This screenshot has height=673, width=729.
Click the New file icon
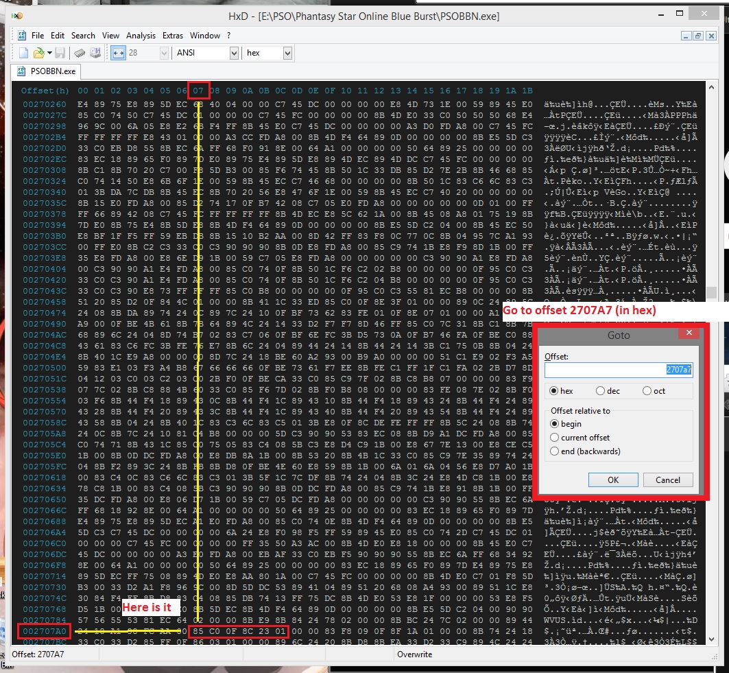pyautogui.click(x=23, y=53)
